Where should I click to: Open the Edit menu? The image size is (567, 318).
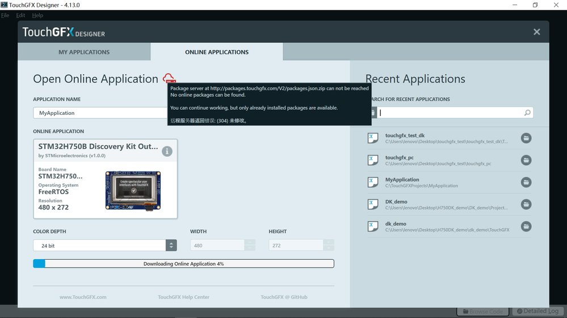[x=20, y=15]
